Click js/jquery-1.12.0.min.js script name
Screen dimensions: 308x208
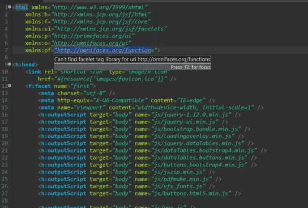[x=191, y=115]
